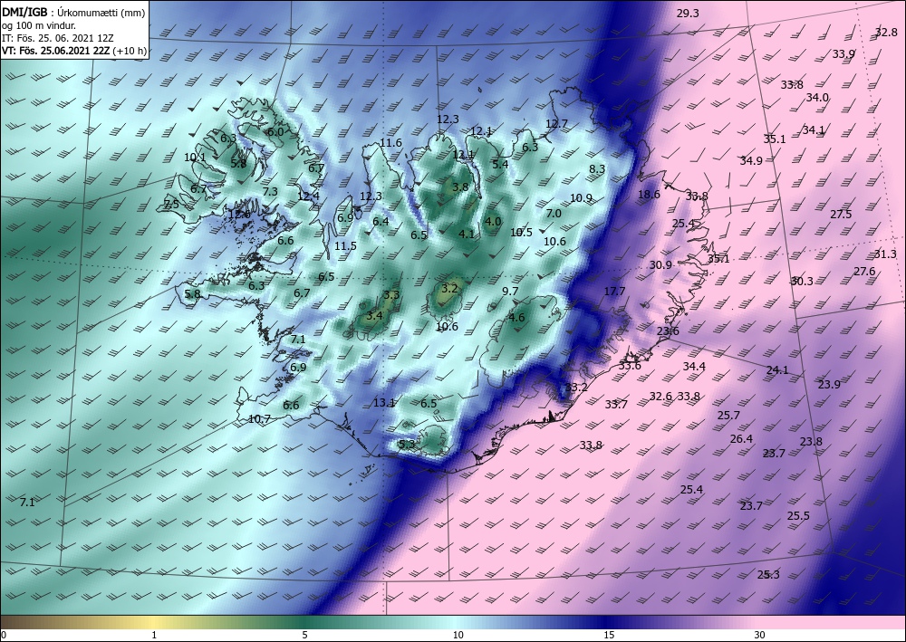This screenshot has width=906, height=642.
Task: Select the value 30.3
Action: click(802, 282)
